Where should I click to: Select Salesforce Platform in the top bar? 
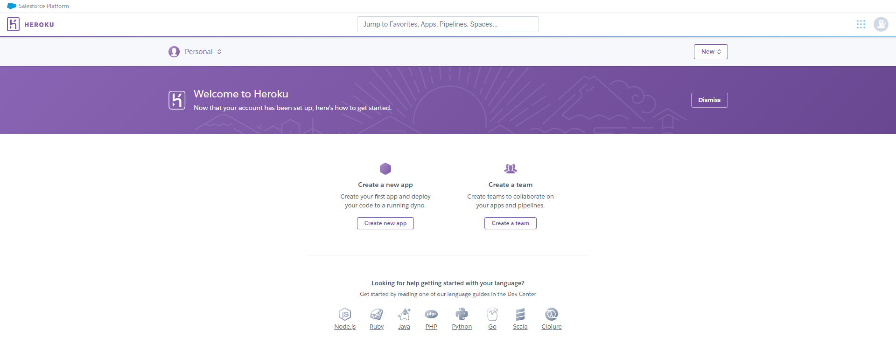[42, 6]
